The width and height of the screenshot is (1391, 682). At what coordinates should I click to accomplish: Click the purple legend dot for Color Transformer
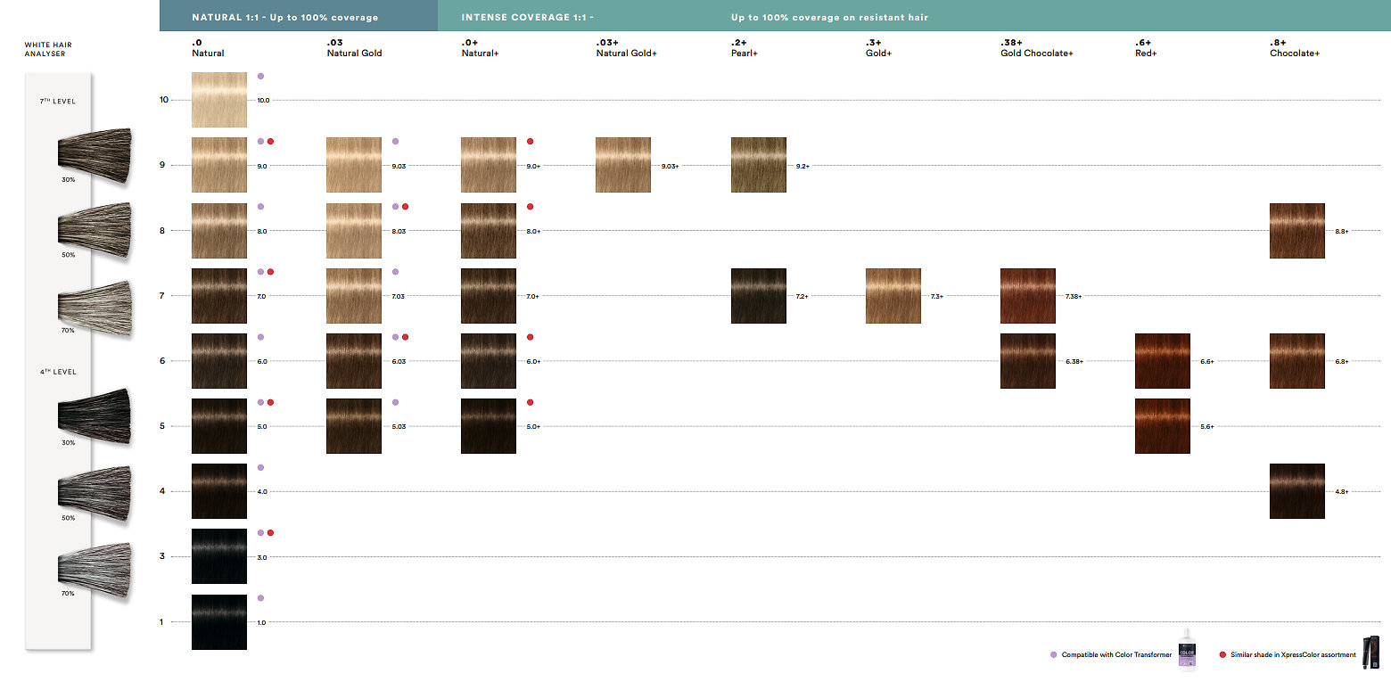point(1054,655)
